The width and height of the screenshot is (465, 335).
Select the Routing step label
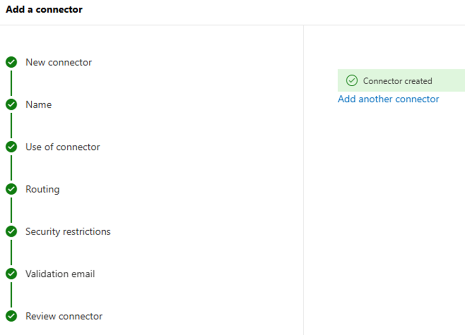click(43, 189)
